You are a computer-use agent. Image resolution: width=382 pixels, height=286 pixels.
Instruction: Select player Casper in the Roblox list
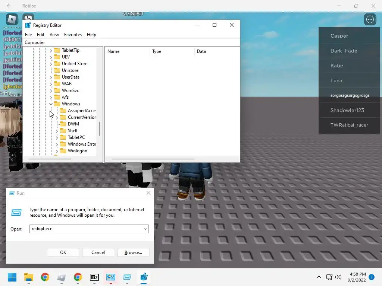tap(349, 36)
